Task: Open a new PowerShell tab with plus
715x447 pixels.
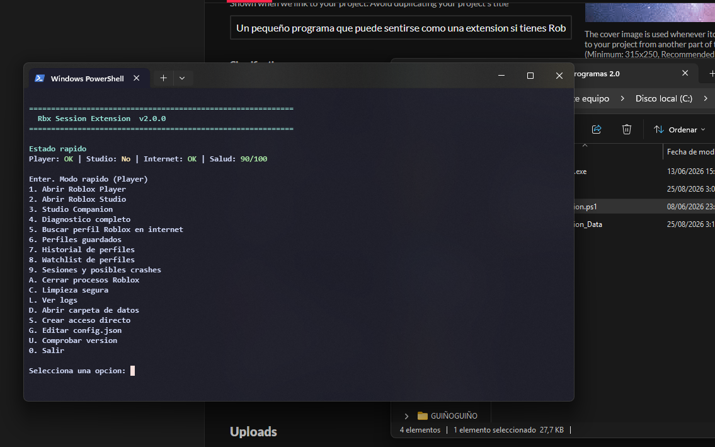Action: (x=163, y=78)
